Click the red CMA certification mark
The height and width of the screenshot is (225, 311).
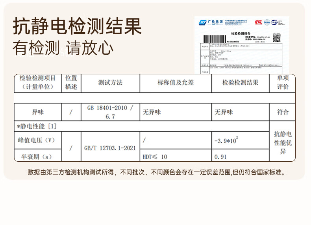(259, 22)
